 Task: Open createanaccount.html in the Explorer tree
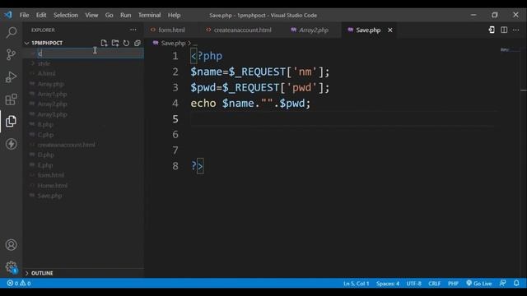click(66, 145)
